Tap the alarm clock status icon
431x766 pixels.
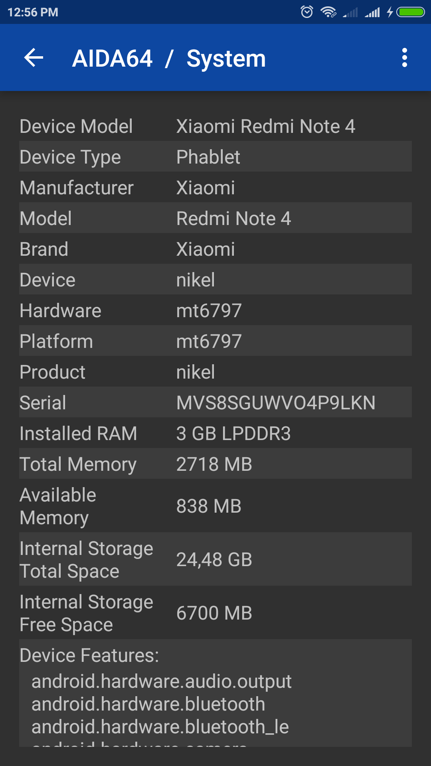tap(306, 12)
